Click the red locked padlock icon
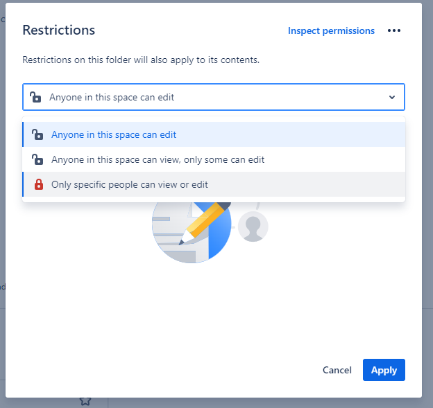 (x=38, y=185)
